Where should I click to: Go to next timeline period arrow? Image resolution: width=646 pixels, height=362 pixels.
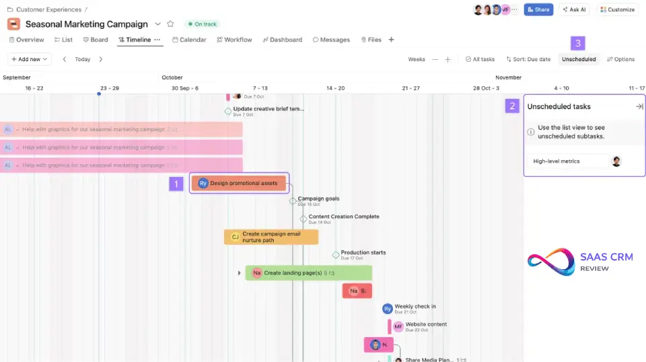pyautogui.click(x=101, y=59)
